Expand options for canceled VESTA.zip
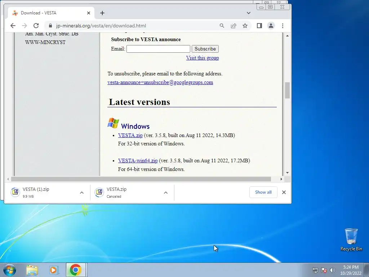 (166, 193)
